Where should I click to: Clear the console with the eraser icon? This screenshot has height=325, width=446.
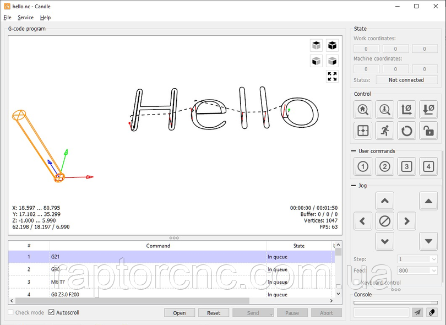click(x=433, y=312)
